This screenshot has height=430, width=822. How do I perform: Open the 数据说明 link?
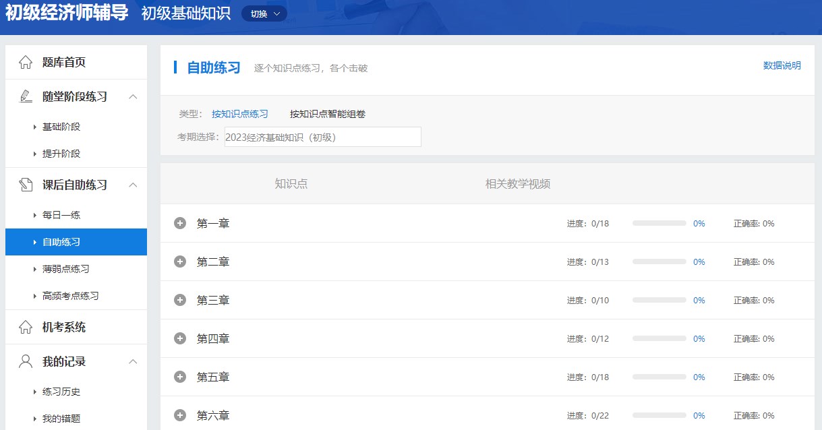[782, 65]
